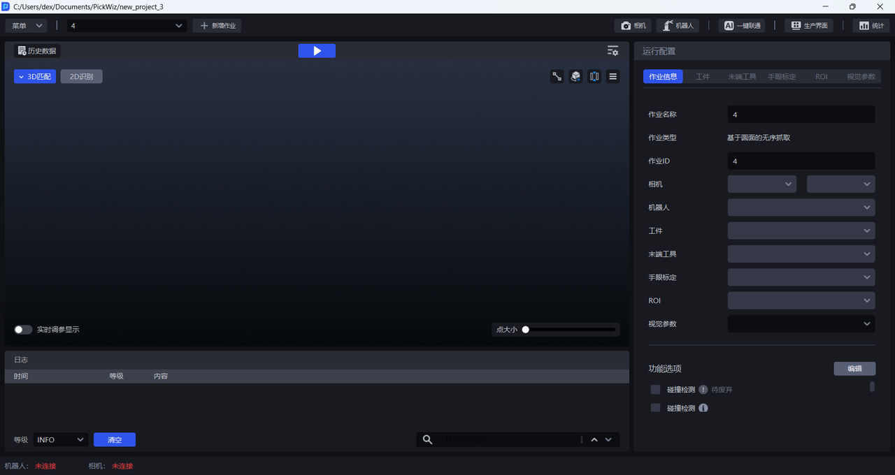Click the 点大小 slider handle
The image size is (895, 475).
(x=526, y=330)
